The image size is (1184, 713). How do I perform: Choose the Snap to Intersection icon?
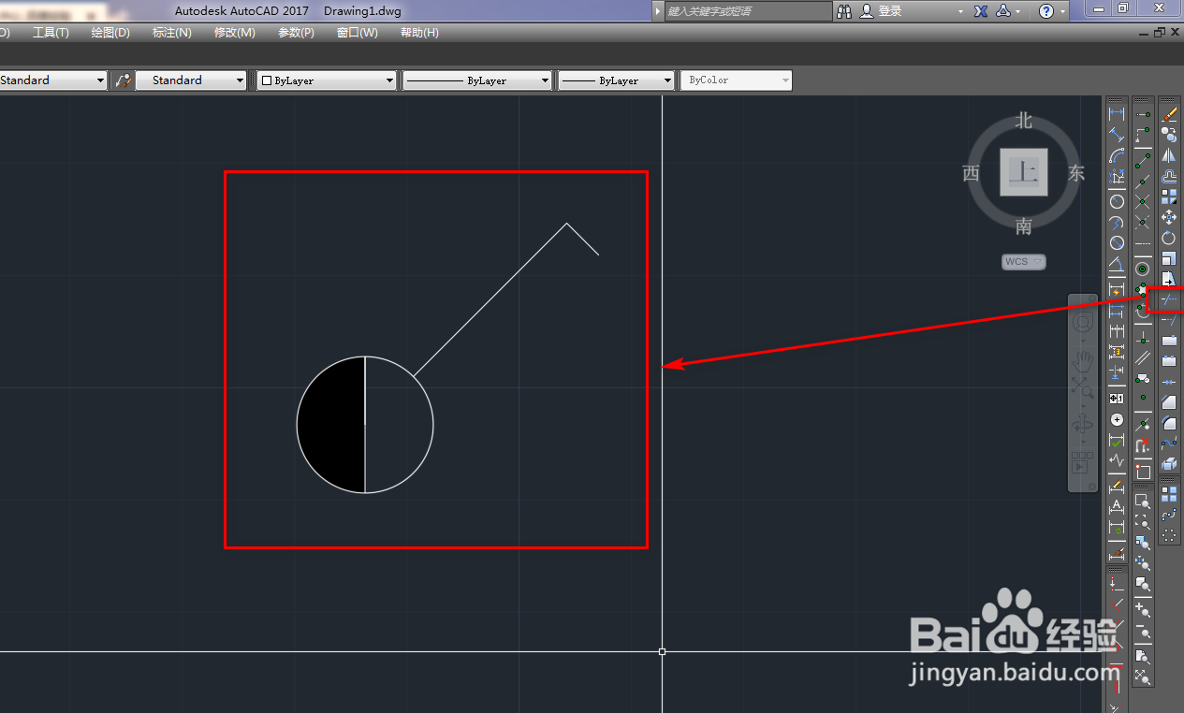[1143, 201]
